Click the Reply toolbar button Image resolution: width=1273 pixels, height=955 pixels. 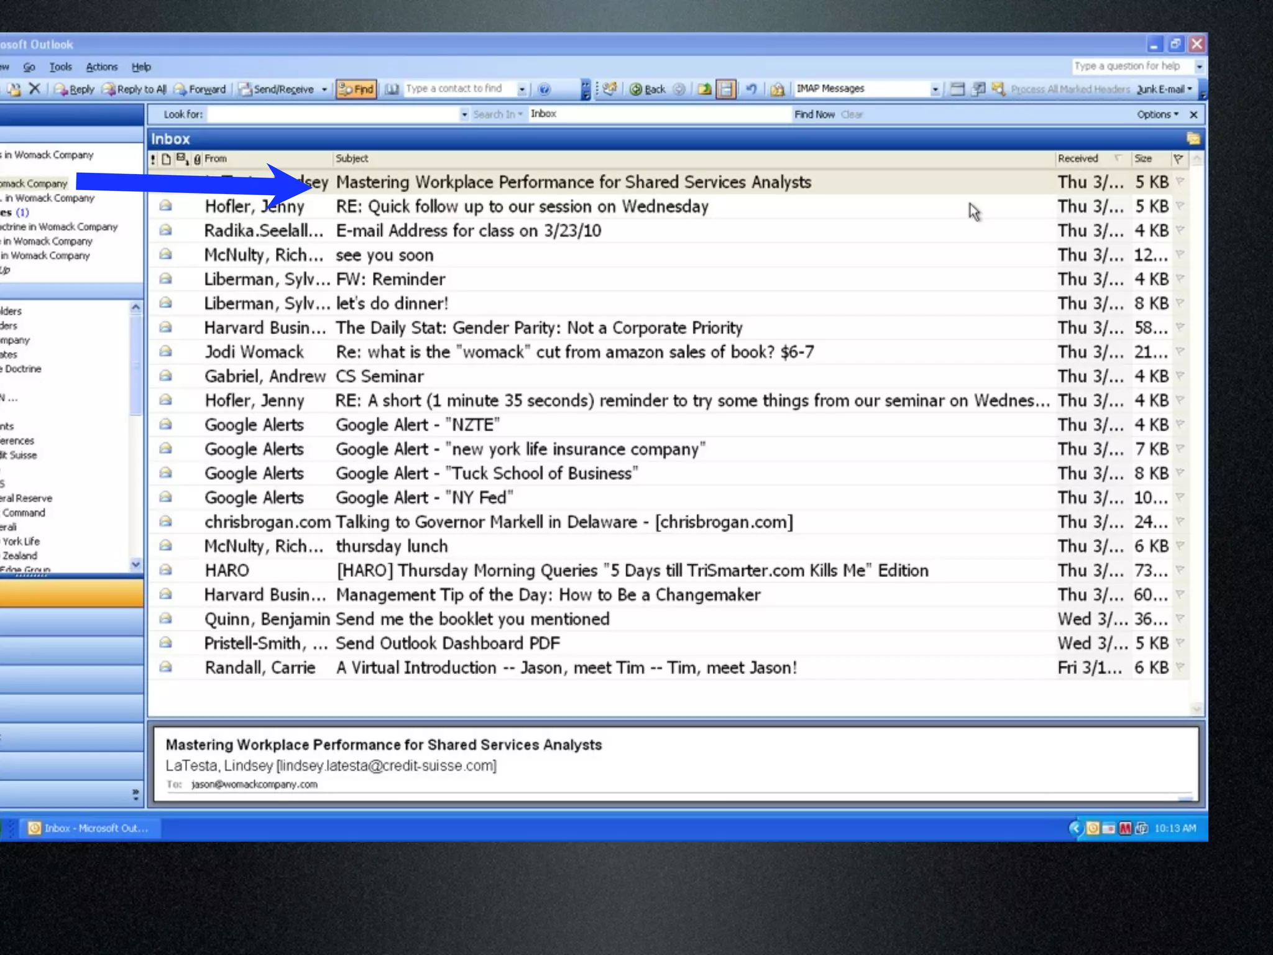(x=75, y=89)
